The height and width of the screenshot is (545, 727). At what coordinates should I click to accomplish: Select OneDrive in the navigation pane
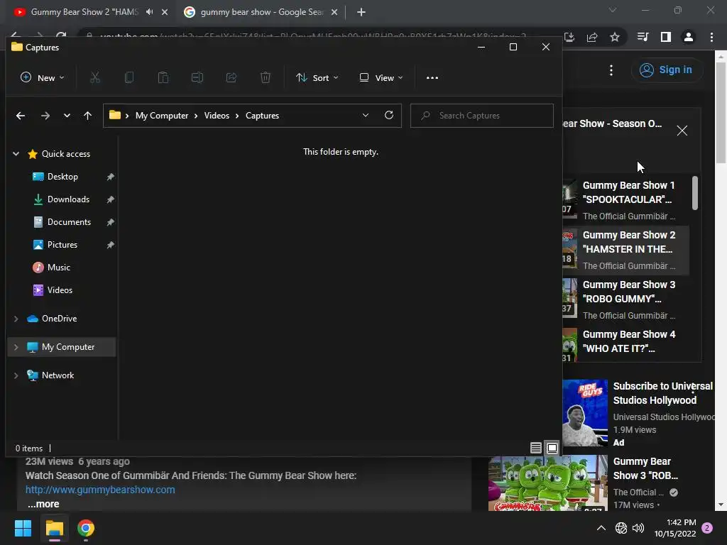click(x=59, y=319)
